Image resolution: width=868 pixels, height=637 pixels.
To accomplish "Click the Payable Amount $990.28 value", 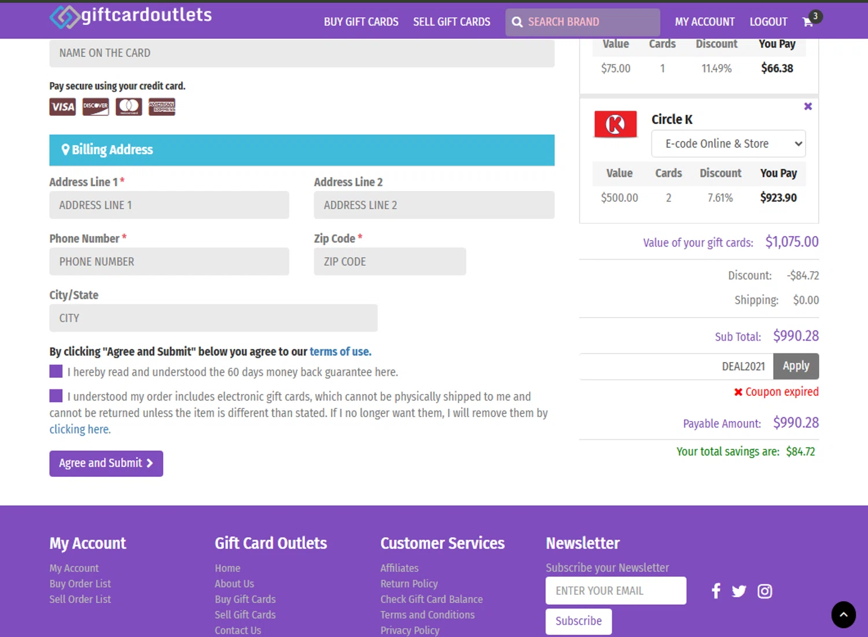I will click(796, 423).
